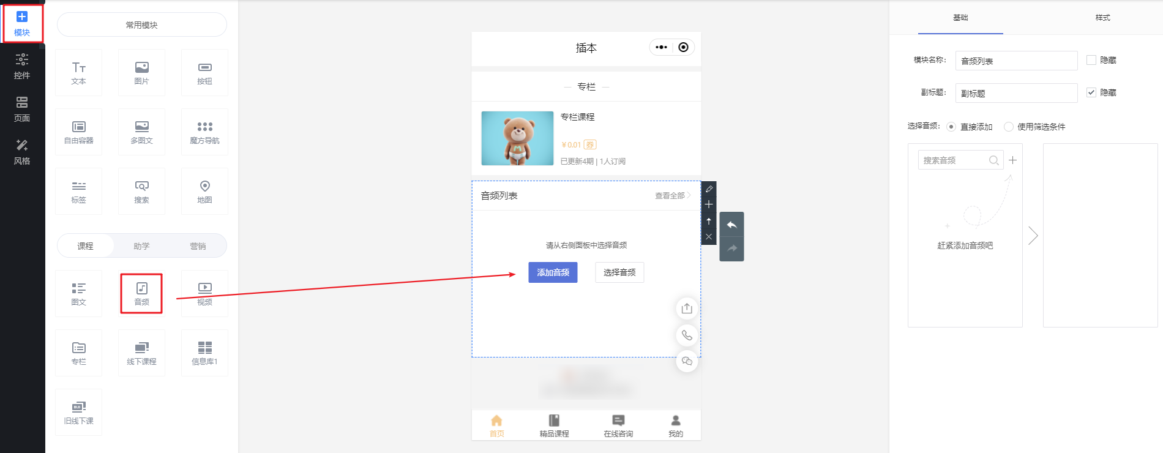This screenshot has width=1163, height=453.
Task: Click the redo arrow button
Action: coord(731,249)
